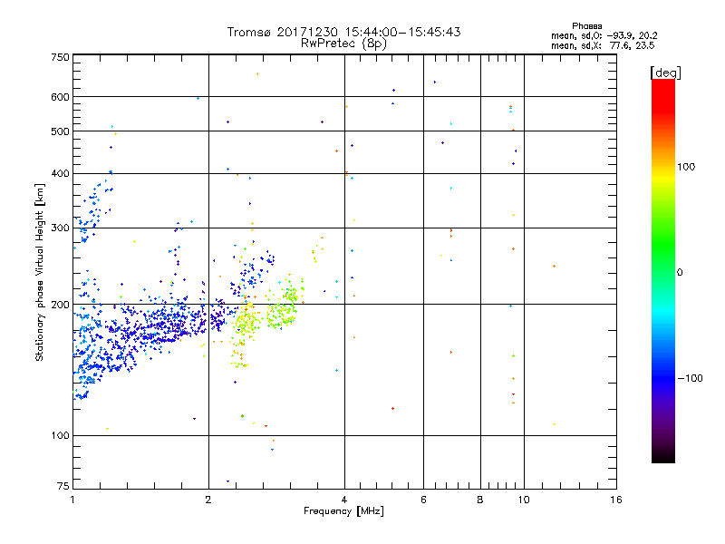Click the colorbar tick label '0'
Screen dimensions: 725x544
[680, 273]
